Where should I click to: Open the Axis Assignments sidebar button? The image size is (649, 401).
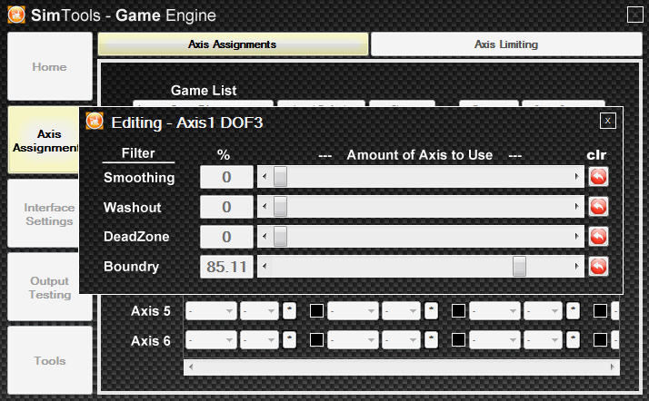point(44,140)
